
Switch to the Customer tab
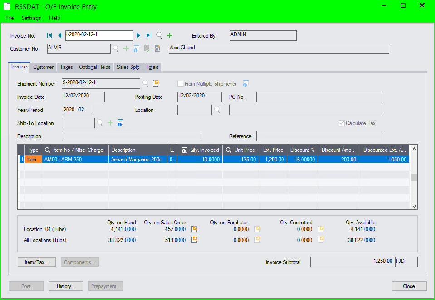[43, 67]
